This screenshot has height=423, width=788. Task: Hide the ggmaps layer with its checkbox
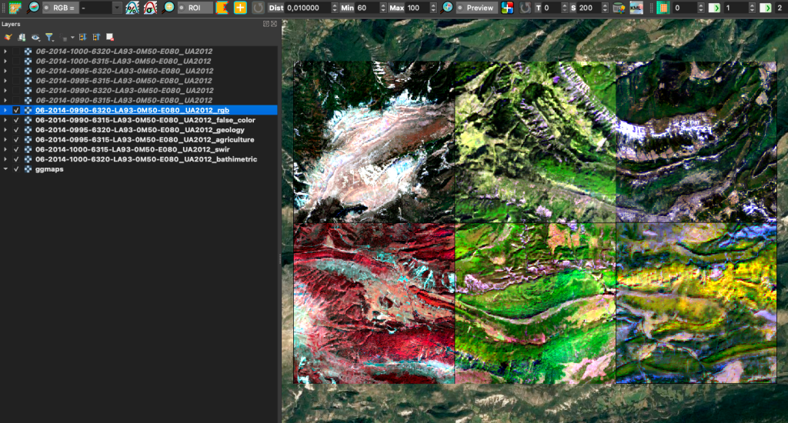[16, 169]
